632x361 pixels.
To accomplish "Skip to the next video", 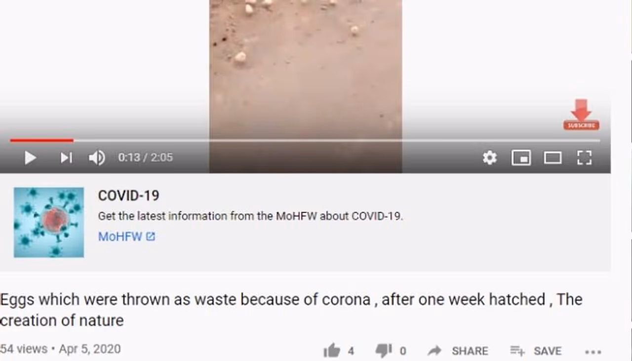I will [66, 158].
